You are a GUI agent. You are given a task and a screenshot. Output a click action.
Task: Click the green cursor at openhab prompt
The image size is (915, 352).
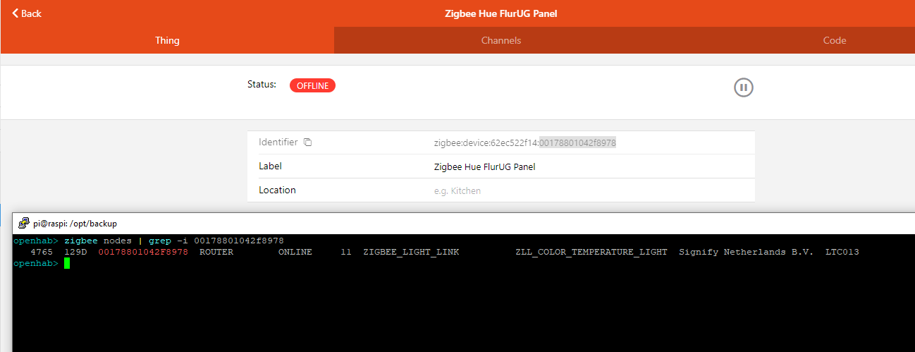click(x=67, y=263)
